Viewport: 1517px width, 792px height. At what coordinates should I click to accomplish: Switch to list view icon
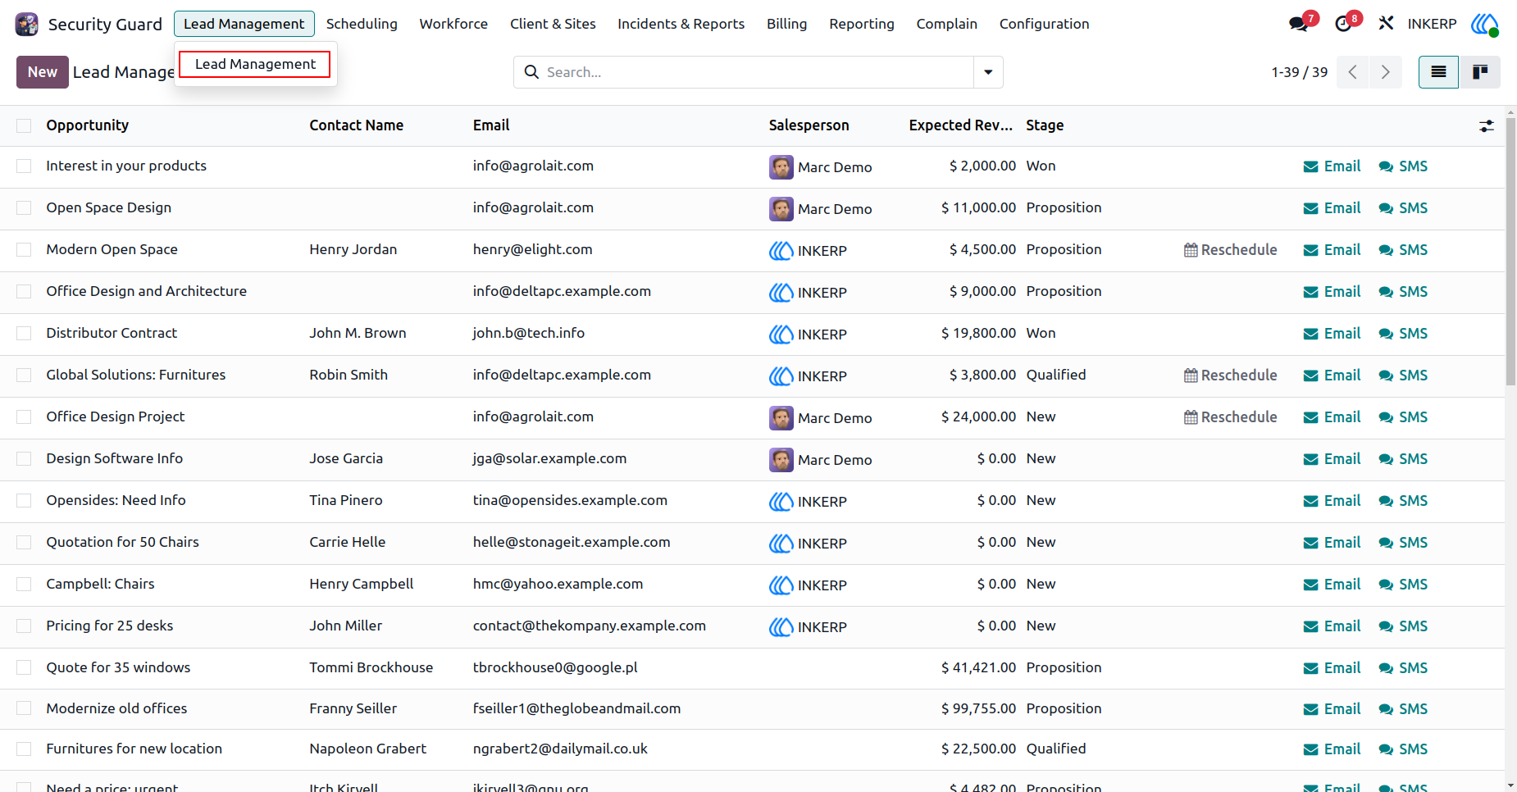click(x=1438, y=72)
